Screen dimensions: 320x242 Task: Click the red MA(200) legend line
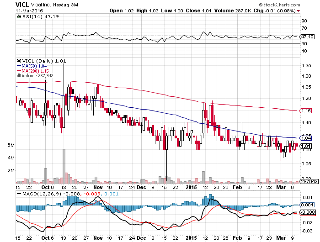click(x=19, y=71)
